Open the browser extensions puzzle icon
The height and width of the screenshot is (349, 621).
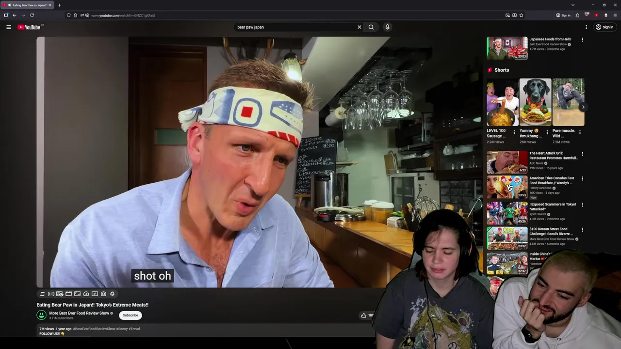click(577, 15)
